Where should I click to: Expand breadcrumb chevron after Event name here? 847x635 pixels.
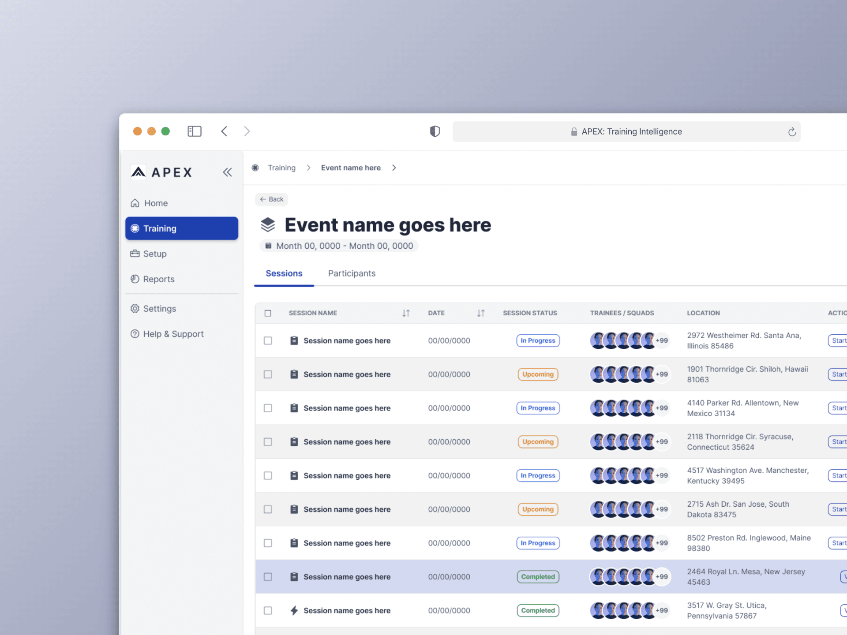coord(394,168)
